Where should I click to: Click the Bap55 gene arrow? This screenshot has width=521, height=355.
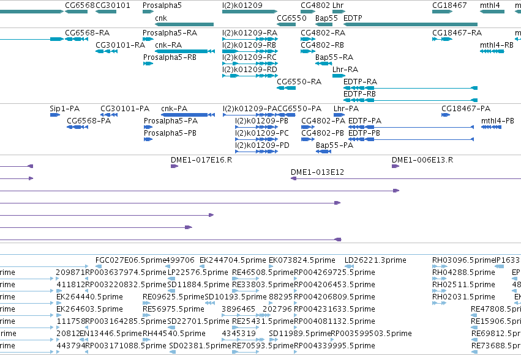click(324, 24)
